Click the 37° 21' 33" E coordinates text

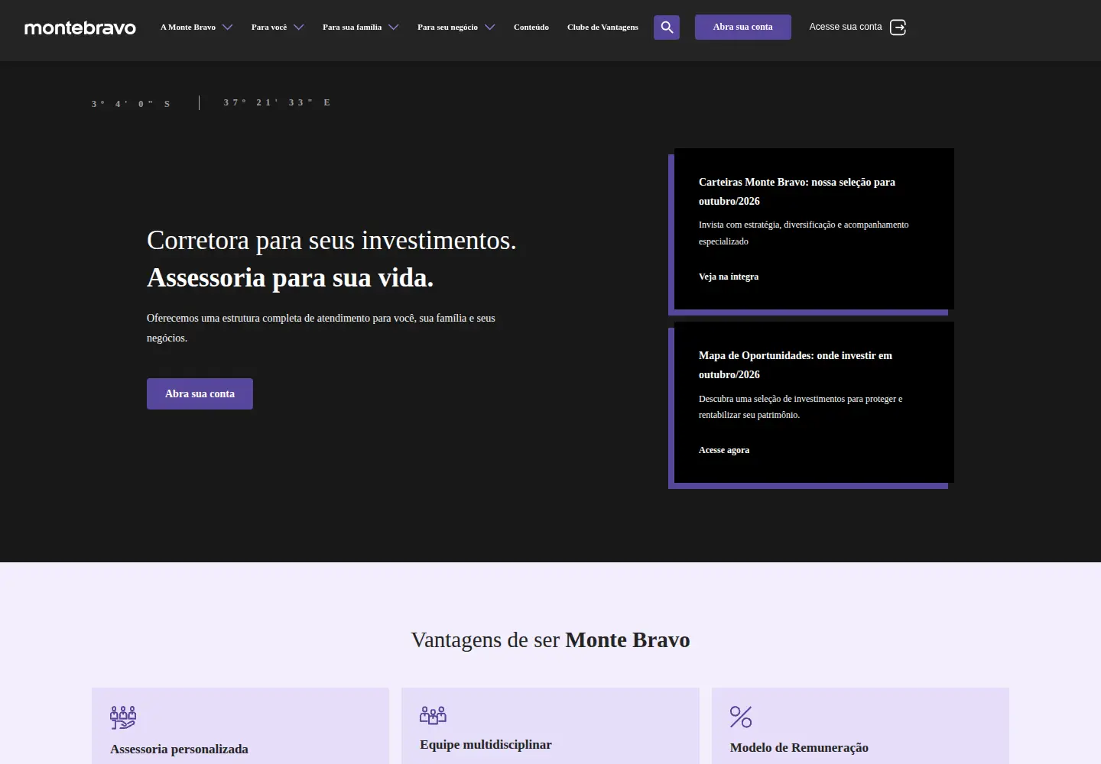[277, 102]
